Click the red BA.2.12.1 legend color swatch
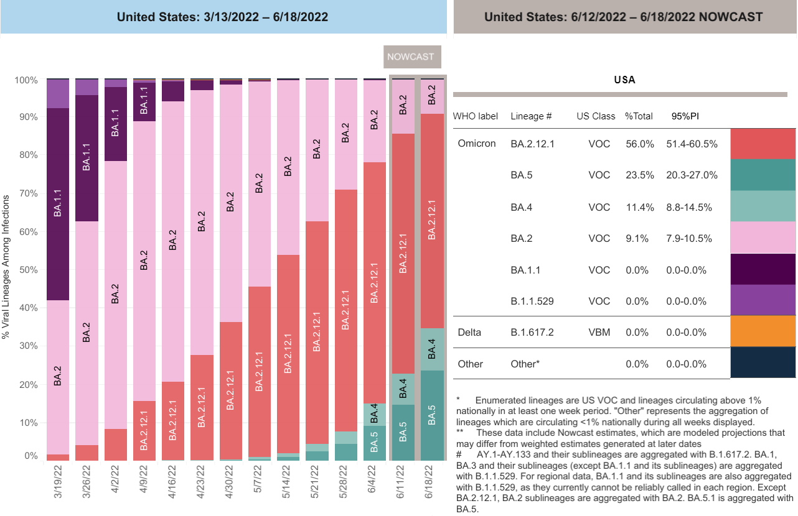Screen dimensions: 798x516 click(x=763, y=144)
